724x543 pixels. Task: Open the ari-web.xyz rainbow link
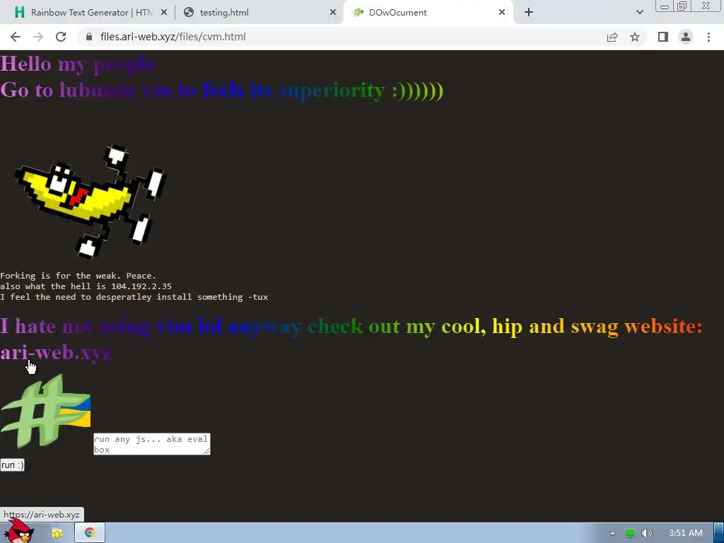coord(56,353)
